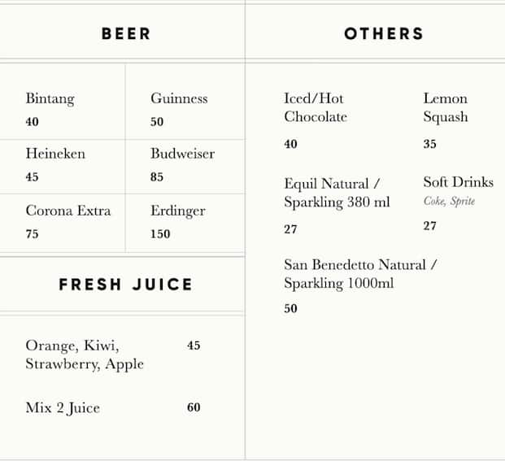The height and width of the screenshot is (461, 505).
Task: Click the BEER section heading
Action: pos(125,34)
